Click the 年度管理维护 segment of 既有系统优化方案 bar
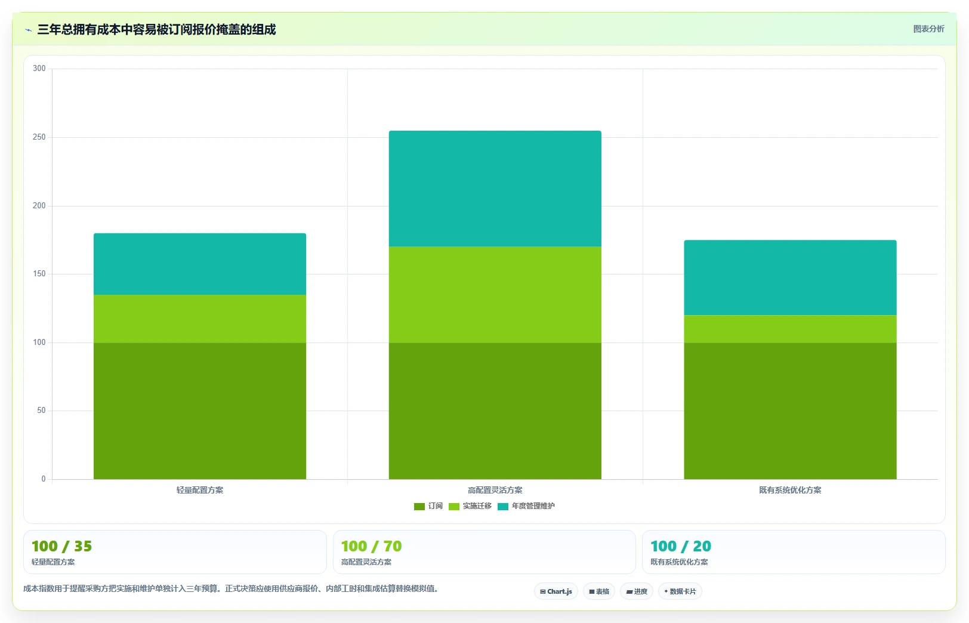The height and width of the screenshot is (623, 969). pyautogui.click(x=790, y=277)
